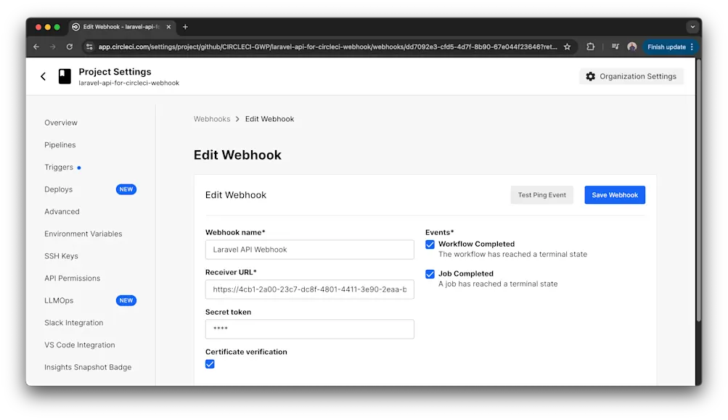Toggle Certificate verification off
The image size is (728, 420).
[210, 364]
